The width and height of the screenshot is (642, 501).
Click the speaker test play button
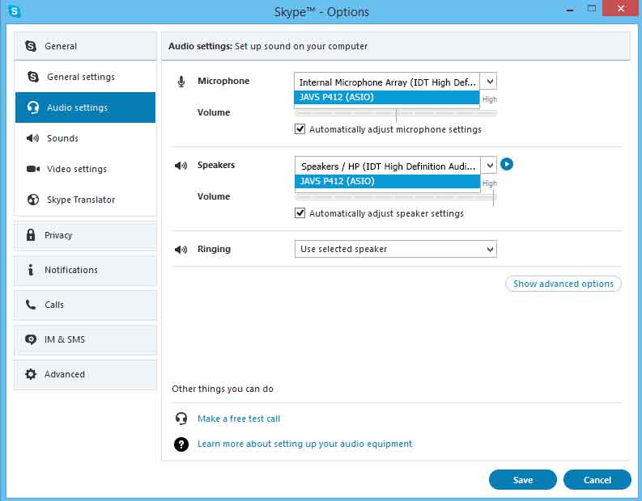[x=507, y=164]
